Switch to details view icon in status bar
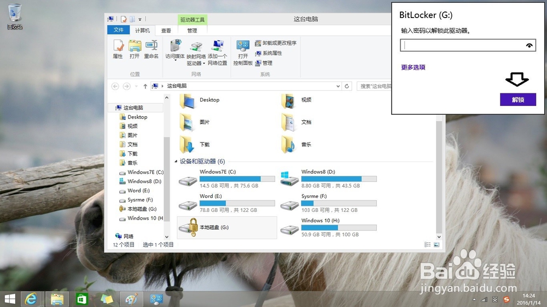Image resolution: width=547 pixels, height=307 pixels. point(427,245)
